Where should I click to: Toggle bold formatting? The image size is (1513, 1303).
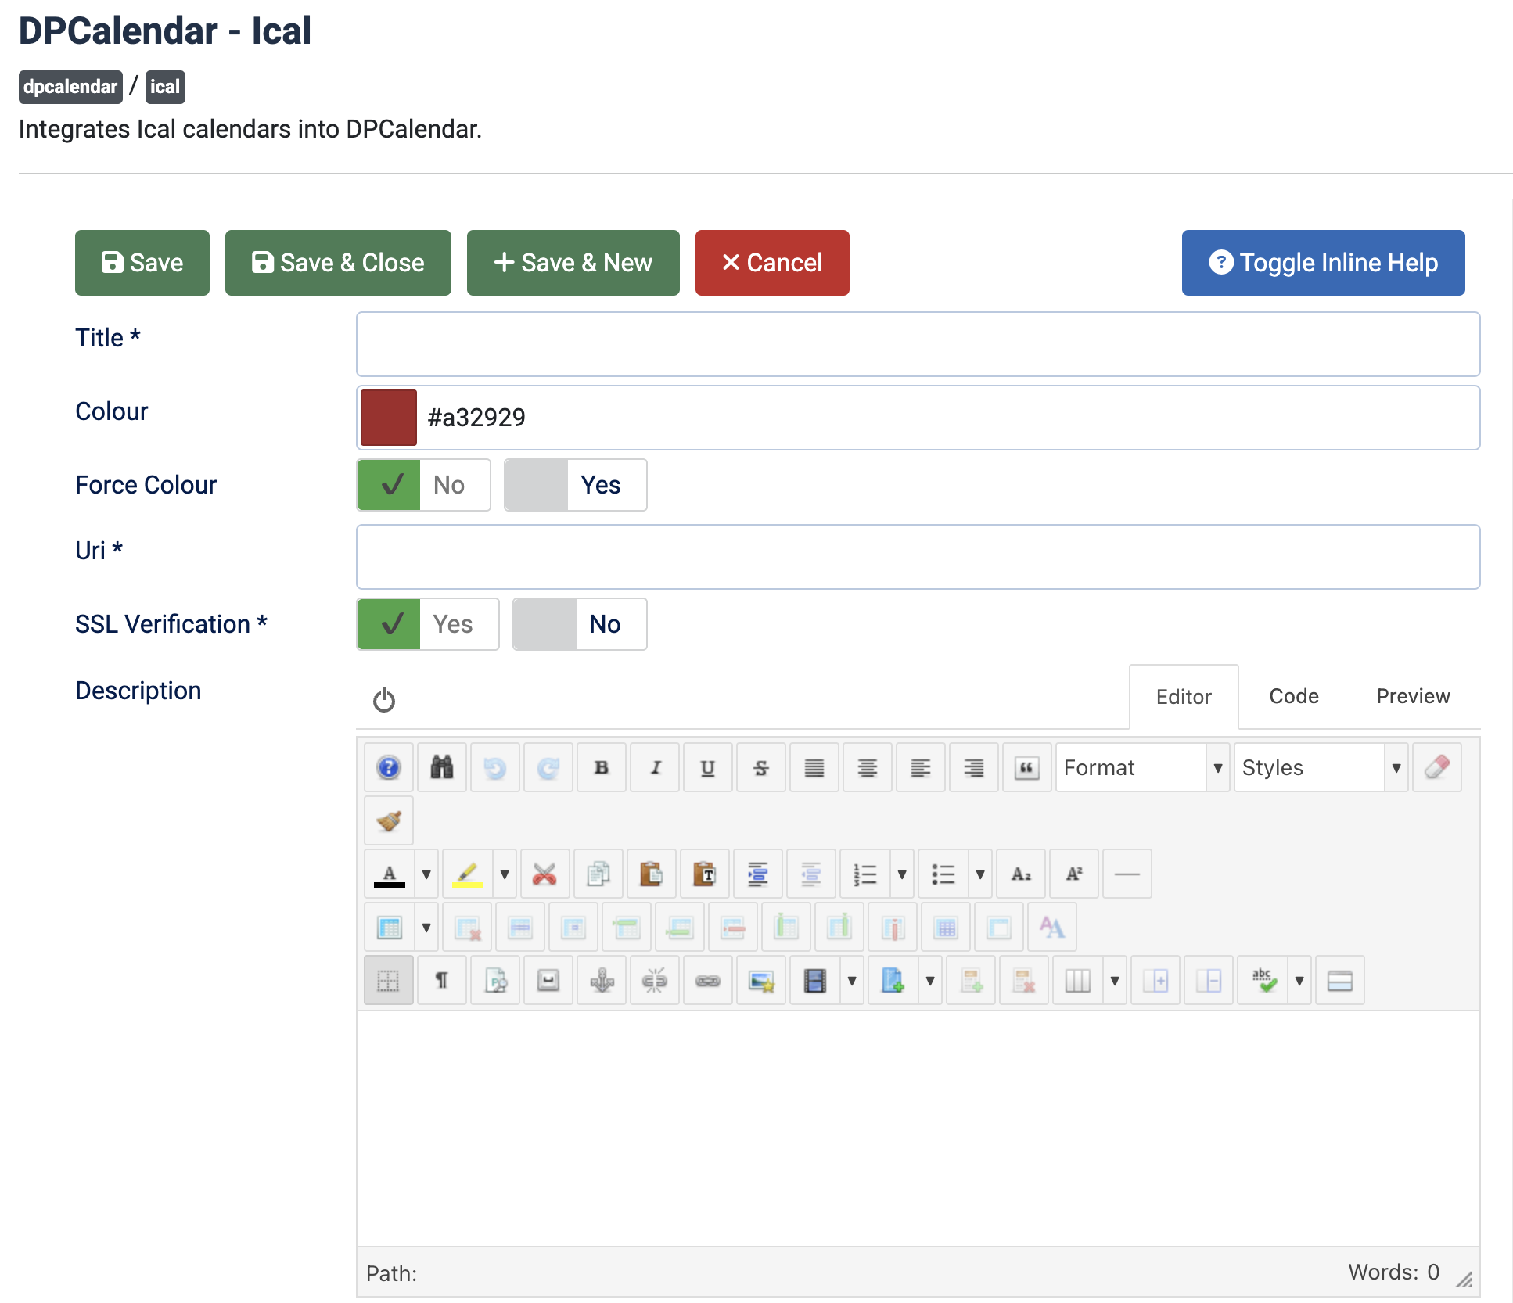[x=602, y=767]
